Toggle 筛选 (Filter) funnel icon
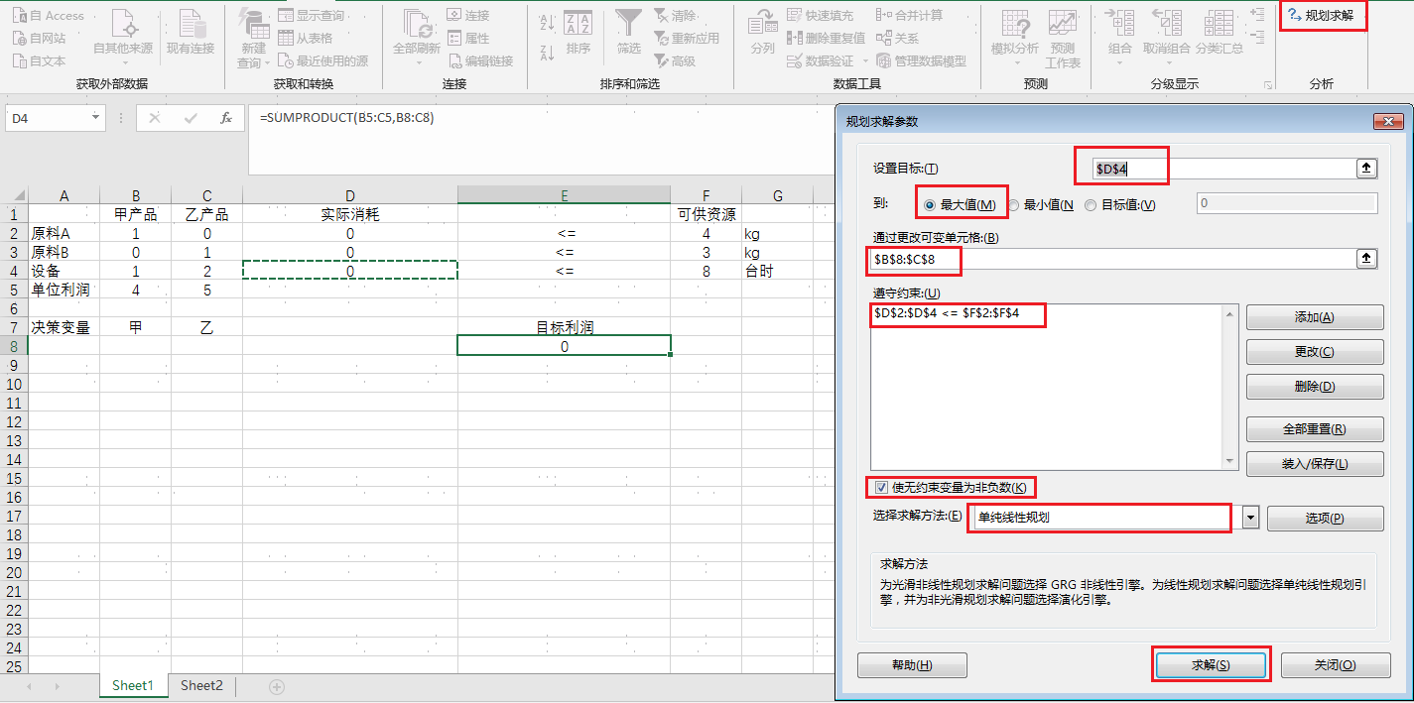This screenshot has width=1414, height=703. click(628, 23)
